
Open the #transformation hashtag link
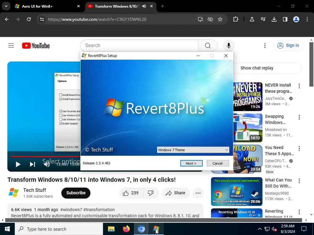point(99,210)
